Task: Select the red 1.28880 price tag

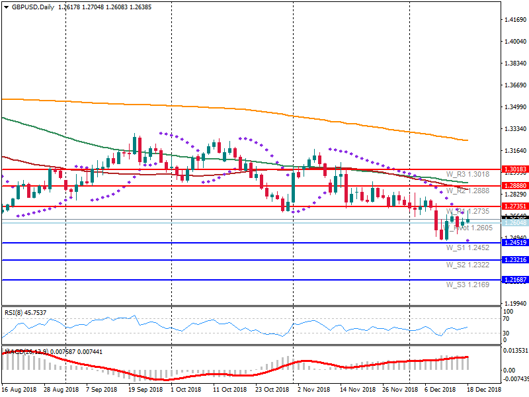Action: 514,186
